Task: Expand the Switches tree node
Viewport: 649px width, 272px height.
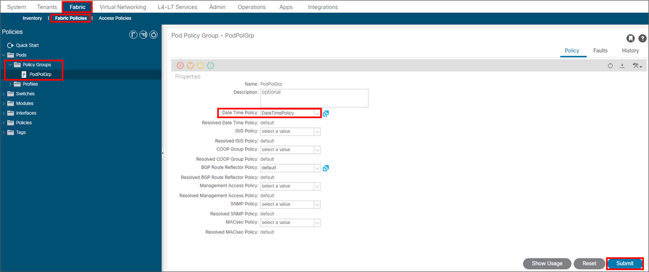Action: [4, 94]
